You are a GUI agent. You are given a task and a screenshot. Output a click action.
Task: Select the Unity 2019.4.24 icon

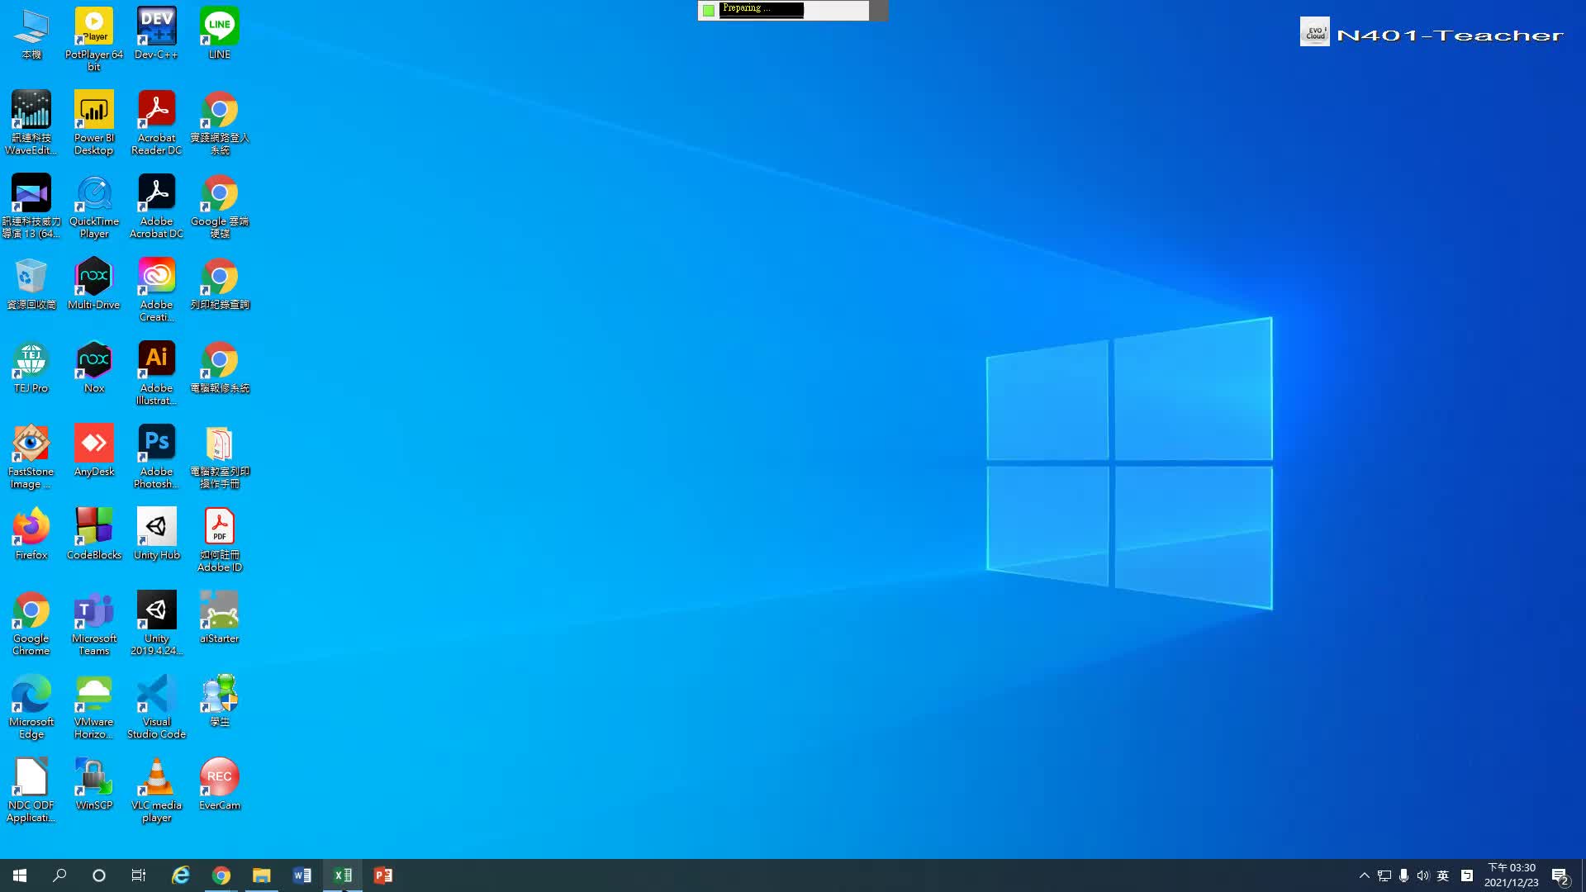156,623
